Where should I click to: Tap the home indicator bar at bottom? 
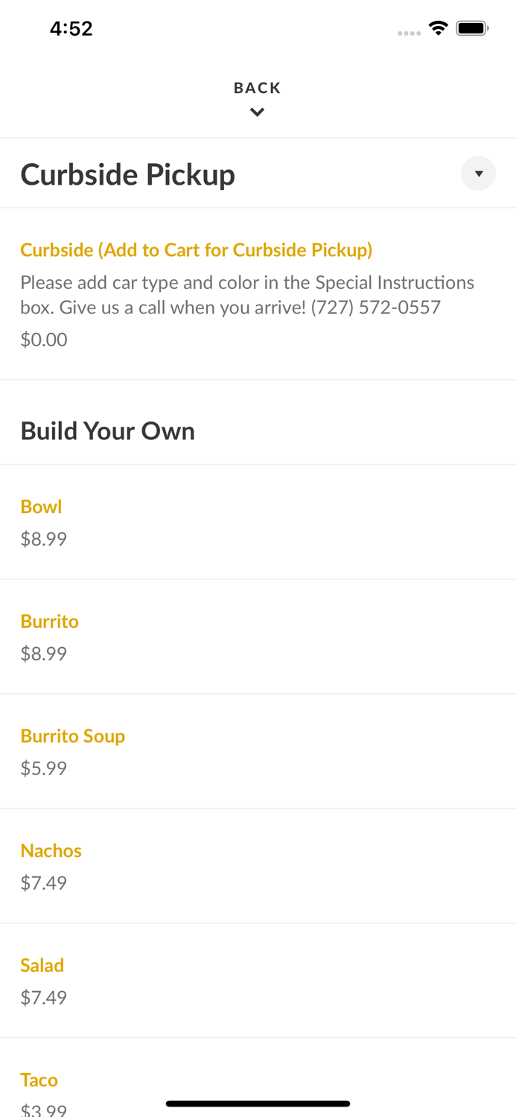tap(258, 1104)
